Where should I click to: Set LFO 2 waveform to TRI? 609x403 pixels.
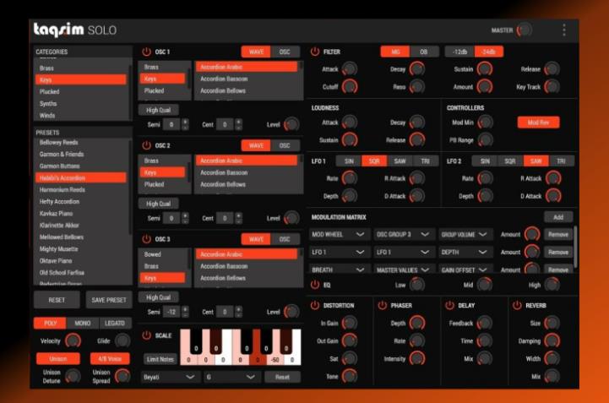[x=561, y=161]
